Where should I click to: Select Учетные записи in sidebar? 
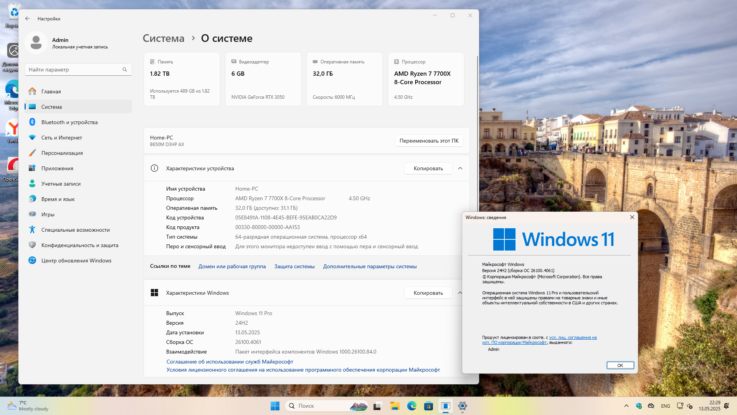[x=61, y=184]
